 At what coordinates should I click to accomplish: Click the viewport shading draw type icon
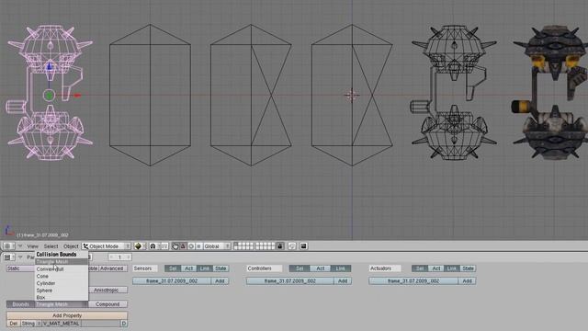coord(139,246)
